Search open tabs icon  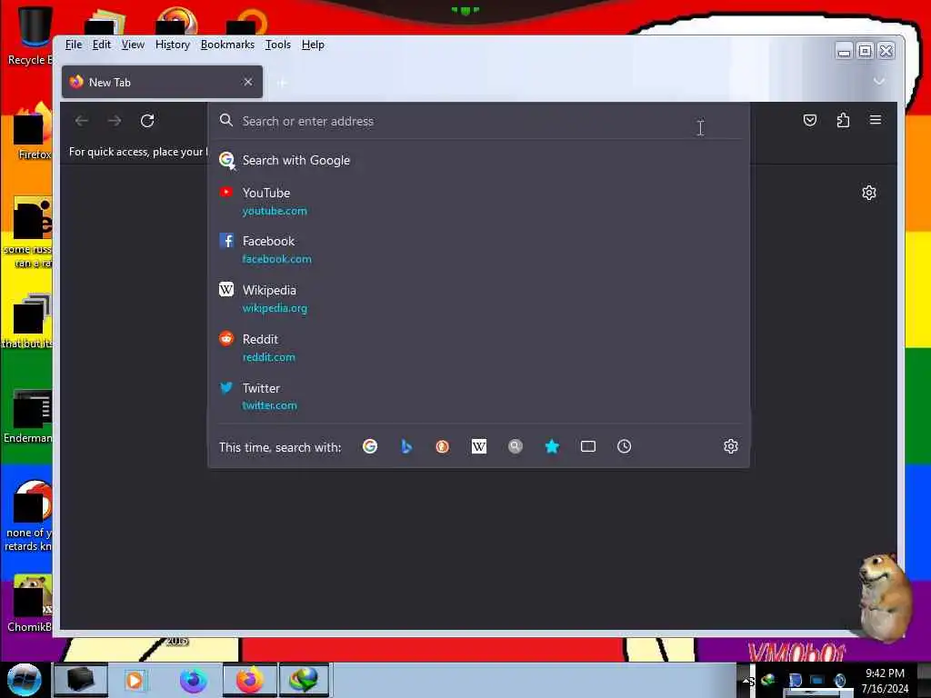click(x=588, y=446)
